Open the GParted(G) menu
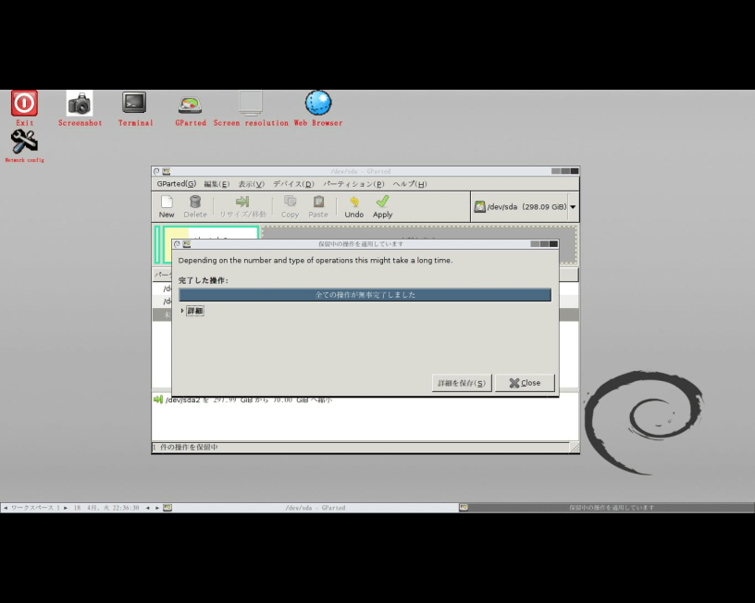This screenshot has height=603, width=755. pyautogui.click(x=176, y=184)
